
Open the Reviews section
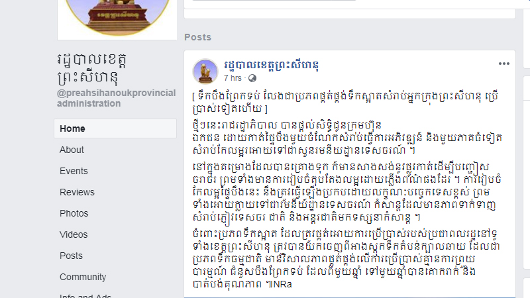pos(77,192)
